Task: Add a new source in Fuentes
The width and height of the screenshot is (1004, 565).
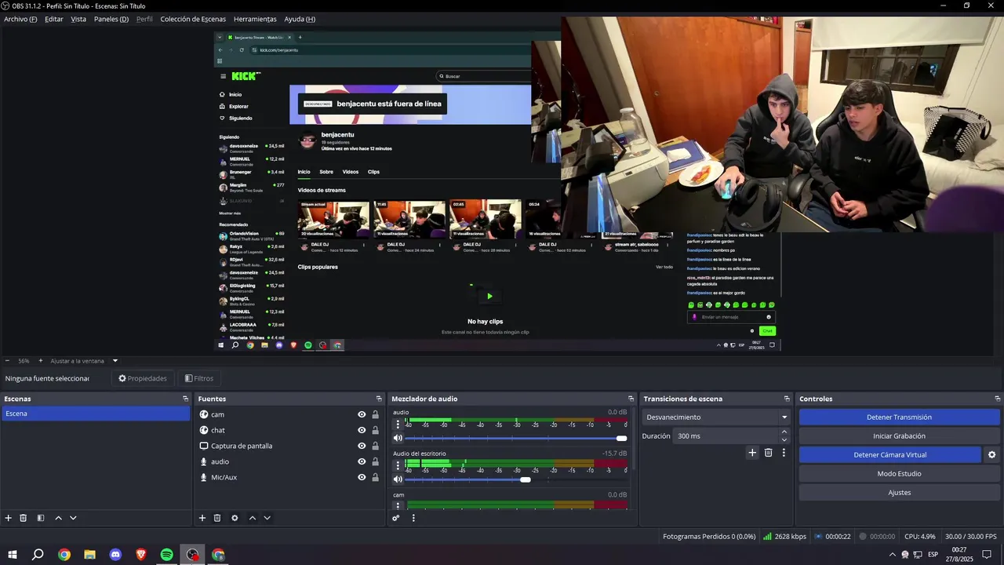Action: [202, 518]
